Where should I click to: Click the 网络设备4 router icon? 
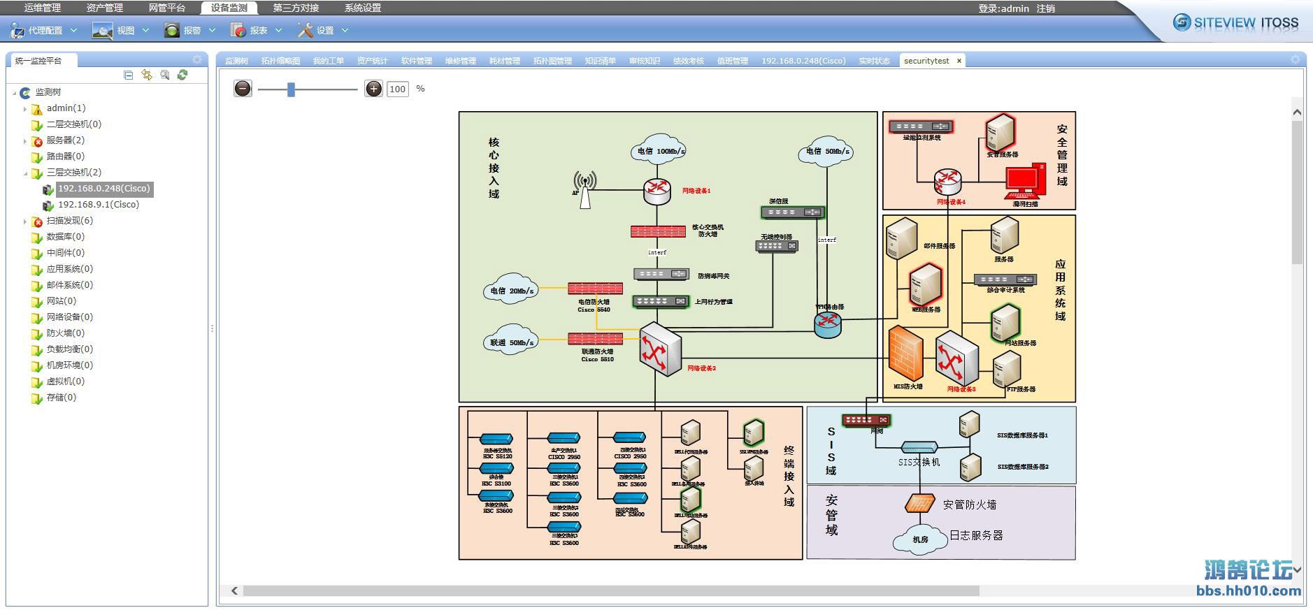tap(948, 182)
